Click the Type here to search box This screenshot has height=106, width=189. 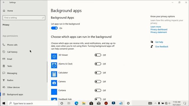33,103
